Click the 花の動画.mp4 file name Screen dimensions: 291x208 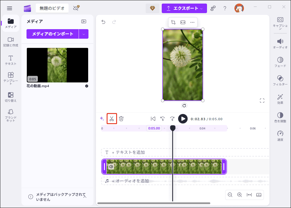click(x=38, y=86)
